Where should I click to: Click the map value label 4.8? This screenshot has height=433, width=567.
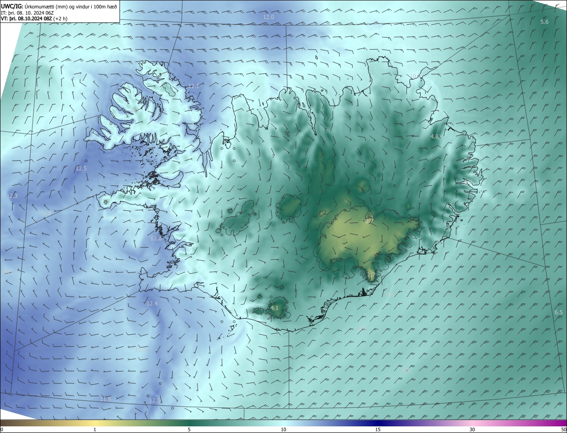tap(435, 137)
